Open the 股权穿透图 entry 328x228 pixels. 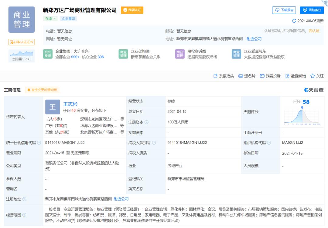point(196,51)
